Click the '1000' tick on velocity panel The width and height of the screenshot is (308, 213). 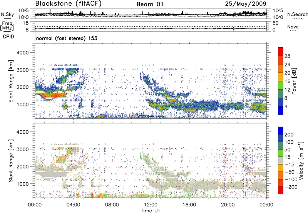click(x=23, y=184)
